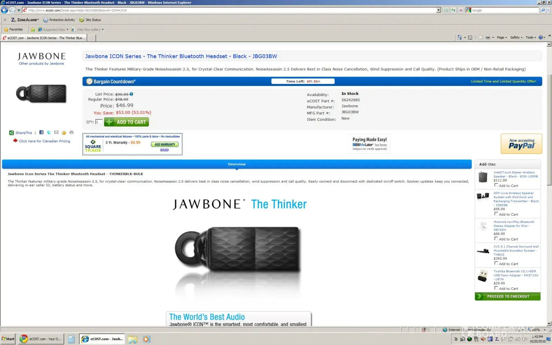Open the Calculator icon in the taskbar
The height and width of the screenshot is (345, 552).
(x=71, y=339)
